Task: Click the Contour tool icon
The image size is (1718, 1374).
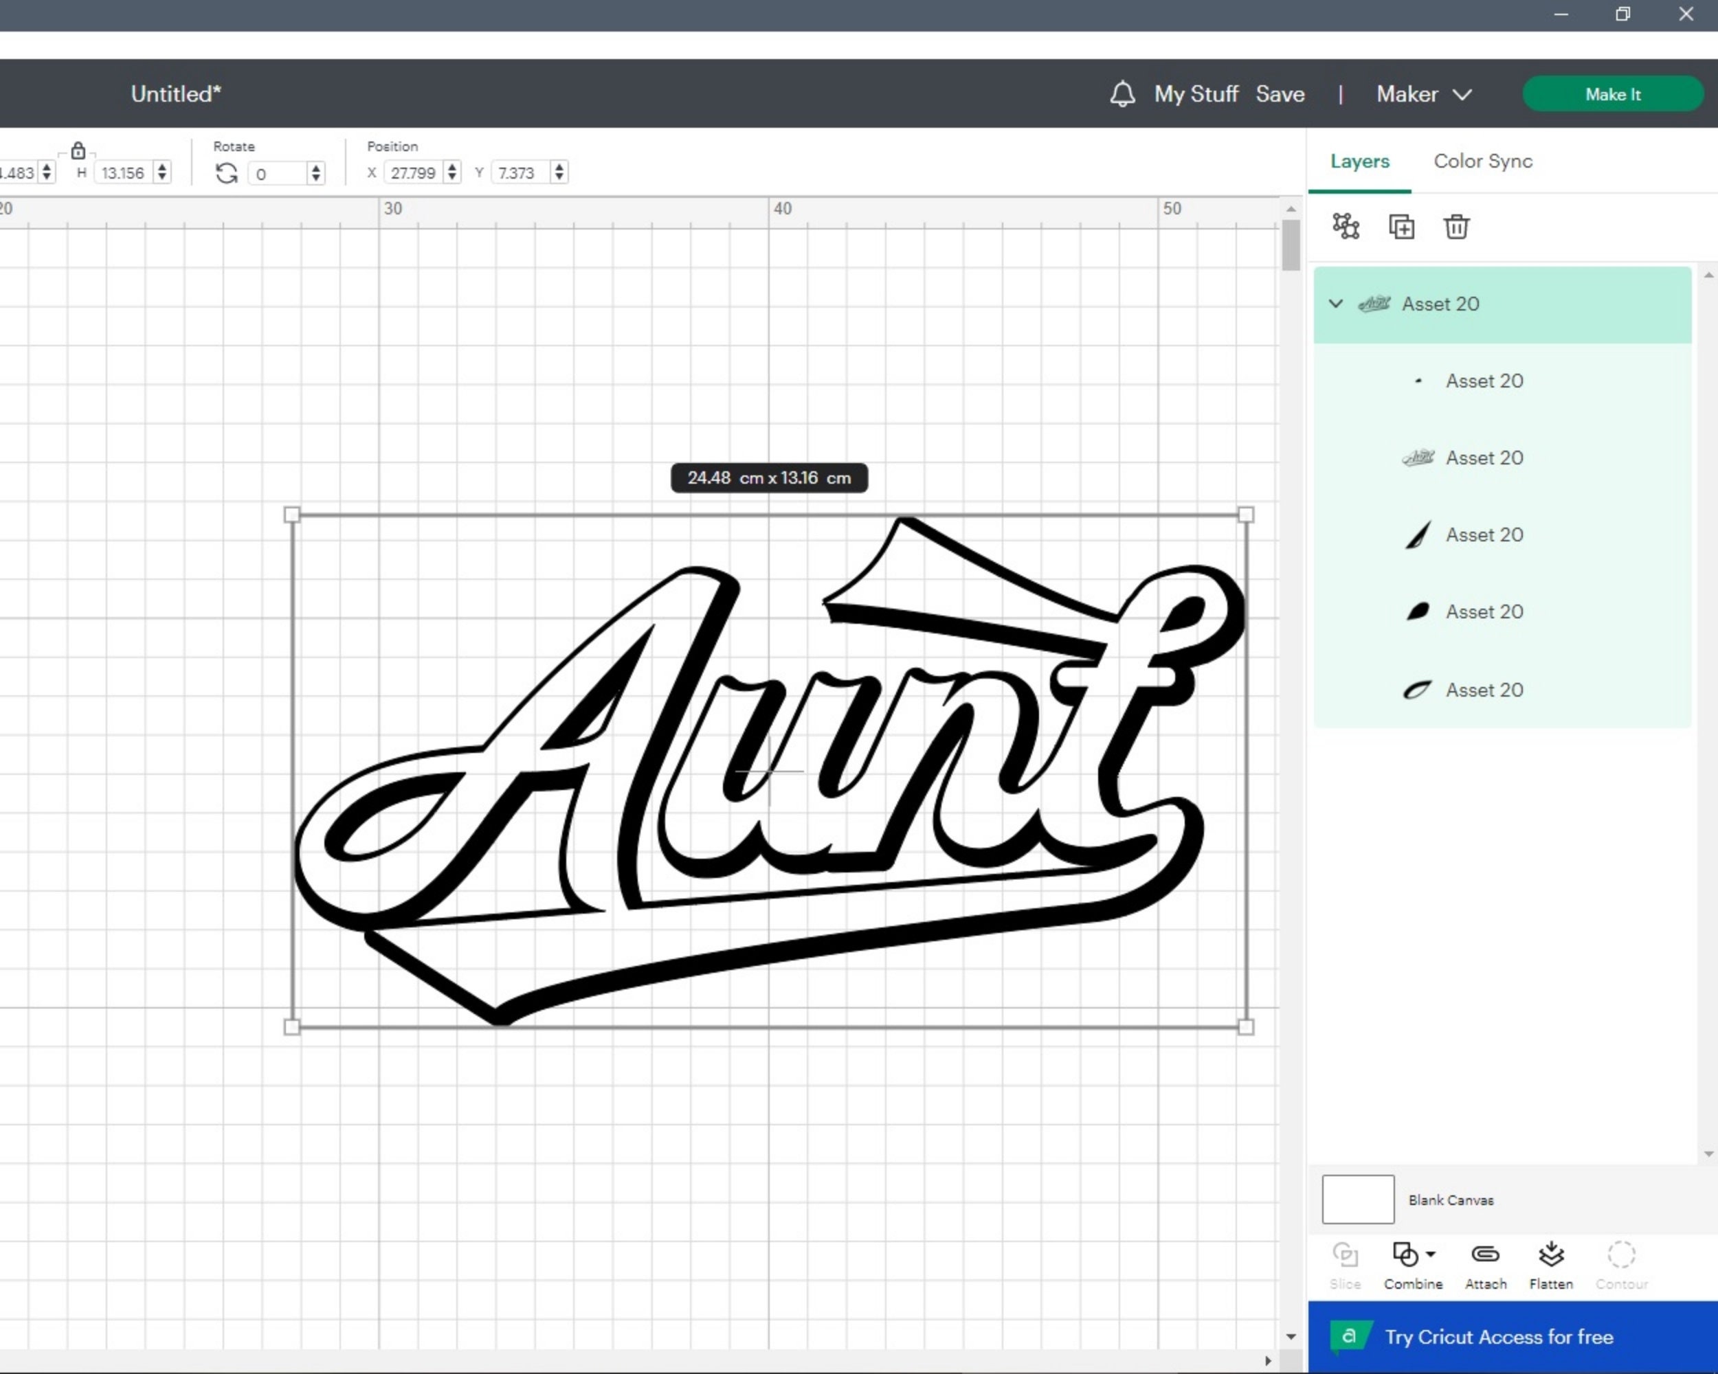Action: [x=1622, y=1255]
